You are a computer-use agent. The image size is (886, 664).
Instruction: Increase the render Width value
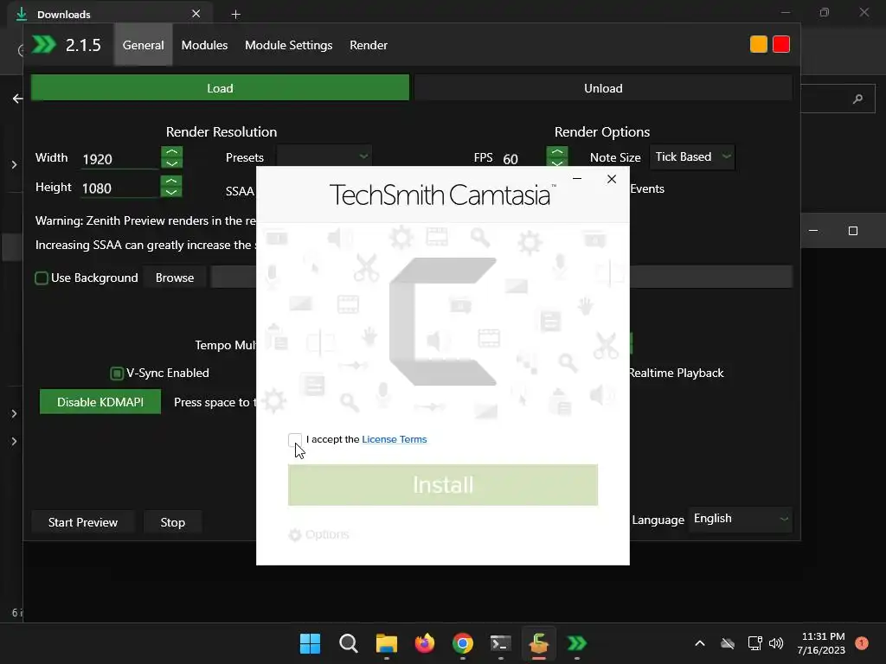[172, 151]
